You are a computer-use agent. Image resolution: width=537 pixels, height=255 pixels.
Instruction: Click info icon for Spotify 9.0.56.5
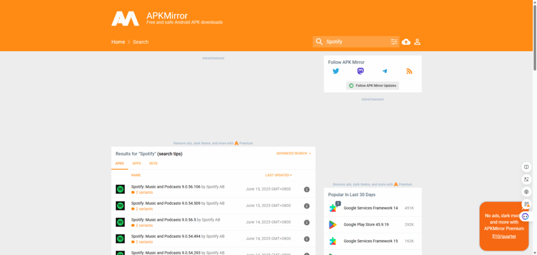pyautogui.click(x=307, y=222)
